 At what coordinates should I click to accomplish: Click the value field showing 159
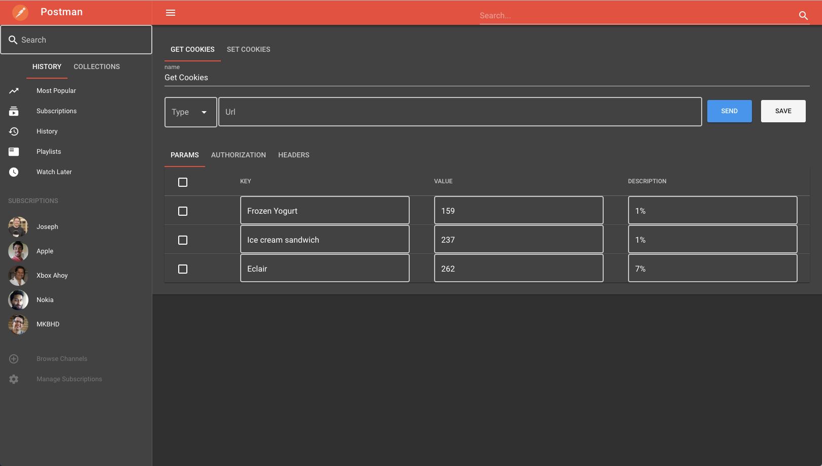(x=519, y=210)
